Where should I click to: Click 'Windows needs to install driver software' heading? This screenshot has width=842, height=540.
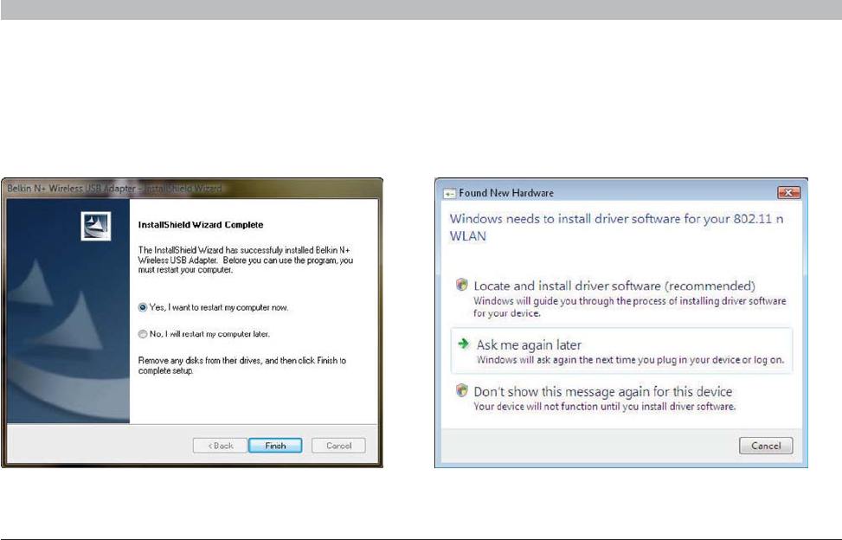click(x=616, y=227)
